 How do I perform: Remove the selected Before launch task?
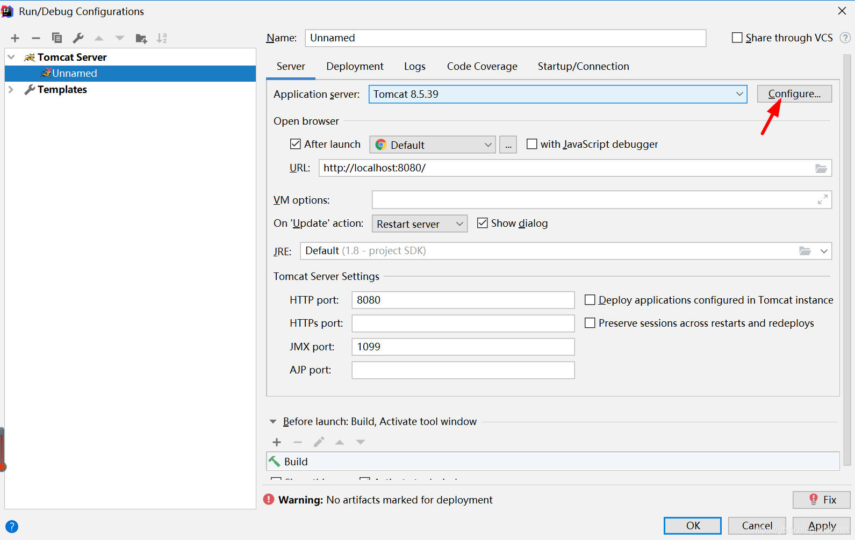pyautogui.click(x=298, y=442)
